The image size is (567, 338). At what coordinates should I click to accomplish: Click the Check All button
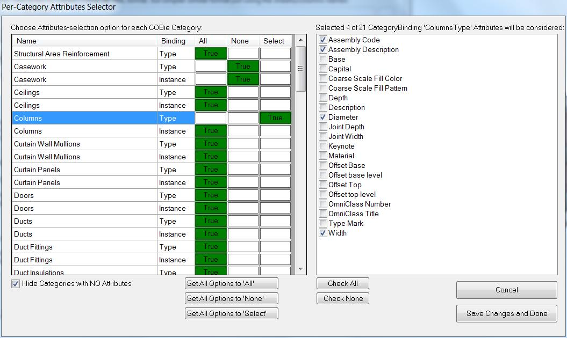pyautogui.click(x=343, y=283)
